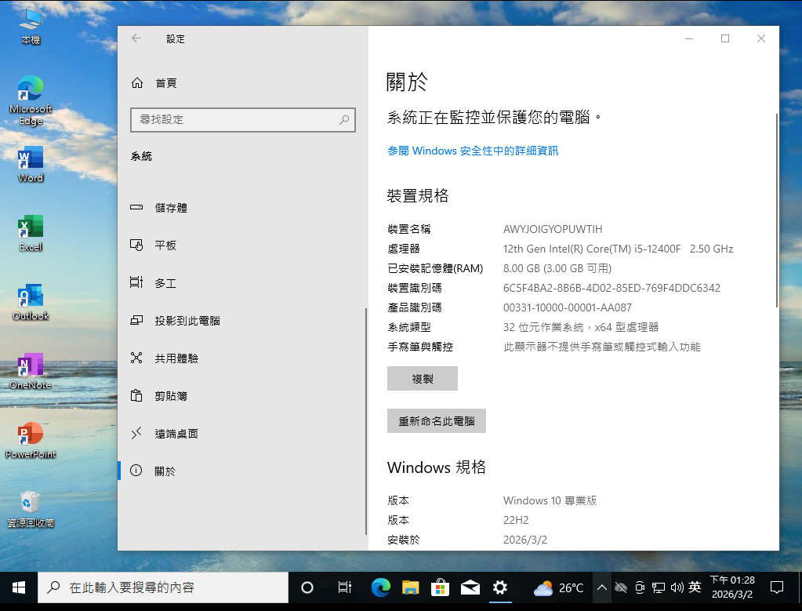The width and height of the screenshot is (802, 611).
Task: Open the 多工 multitasking settings
Action: [x=241, y=283]
